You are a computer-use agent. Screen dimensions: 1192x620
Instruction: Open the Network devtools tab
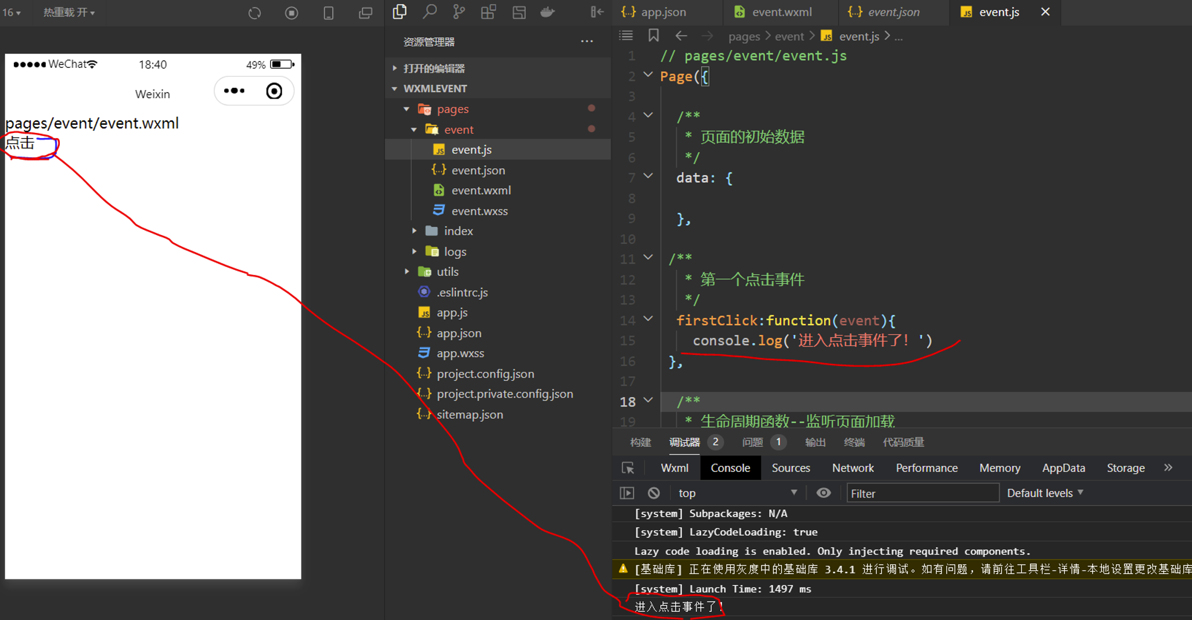[853, 468]
